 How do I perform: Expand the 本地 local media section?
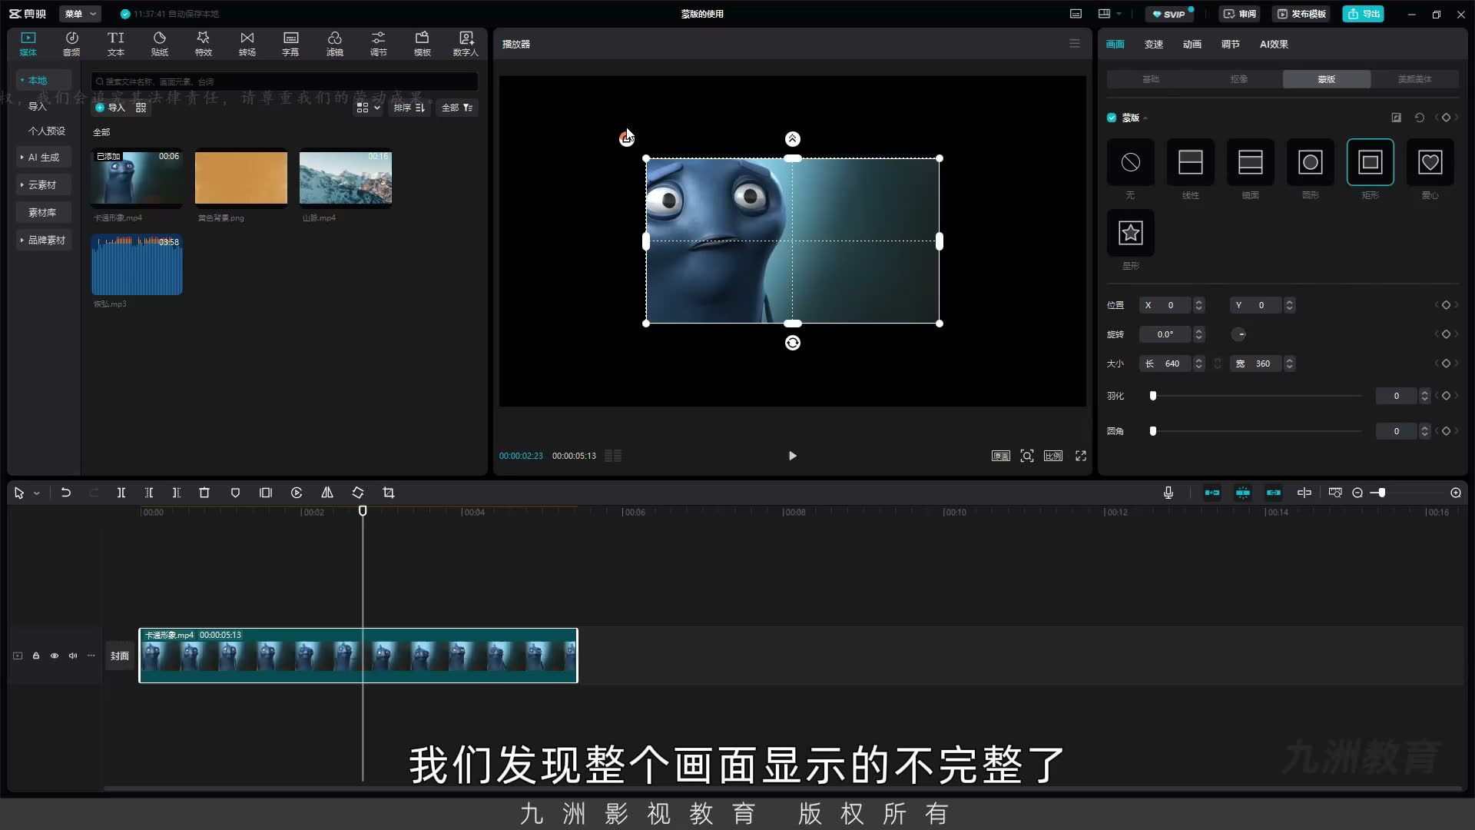44,80
